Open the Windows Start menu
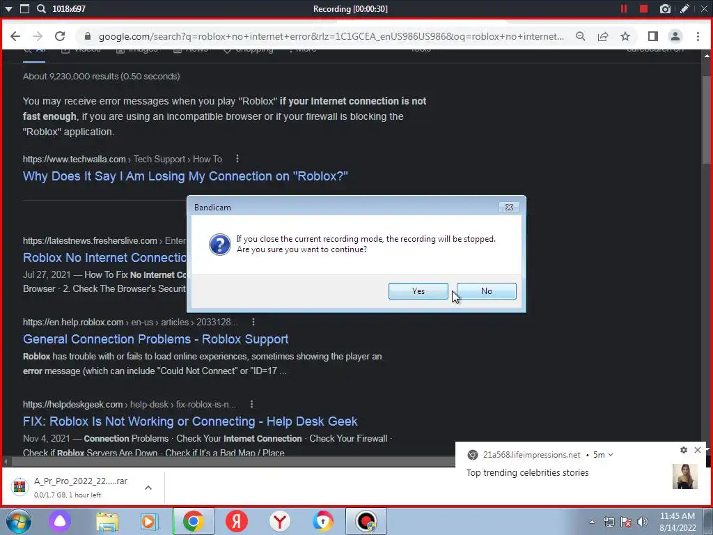 point(18,521)
